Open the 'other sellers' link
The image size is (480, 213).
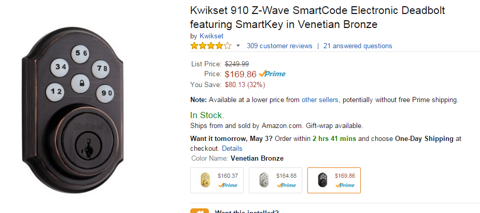coord(320,100)
